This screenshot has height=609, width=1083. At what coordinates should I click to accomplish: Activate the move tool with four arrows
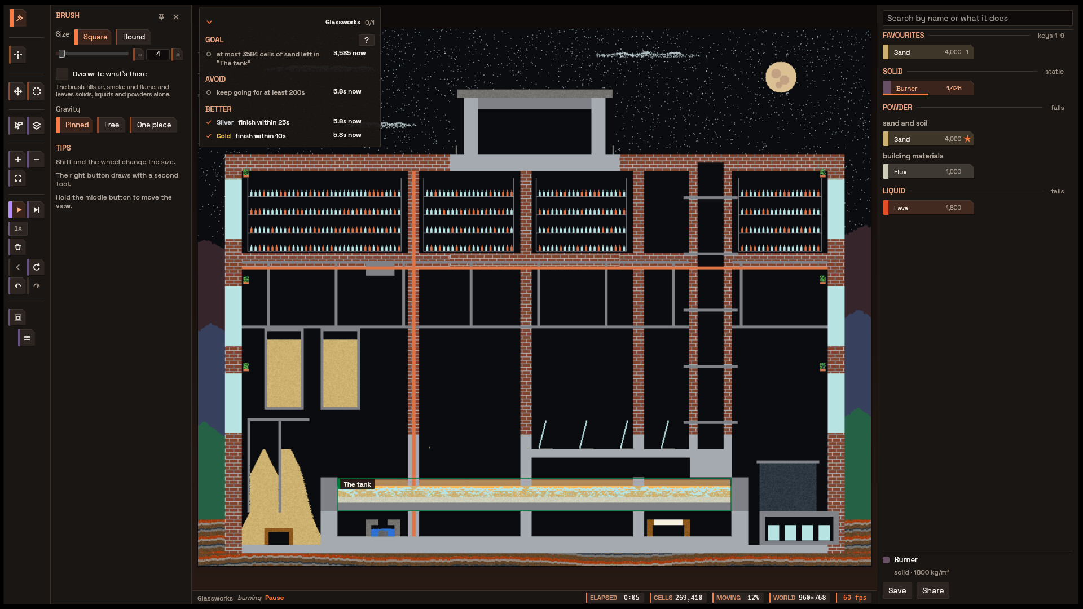[18, 91]
